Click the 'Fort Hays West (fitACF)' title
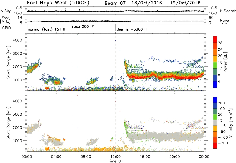236x163 pixels. (x=58, y=3)
